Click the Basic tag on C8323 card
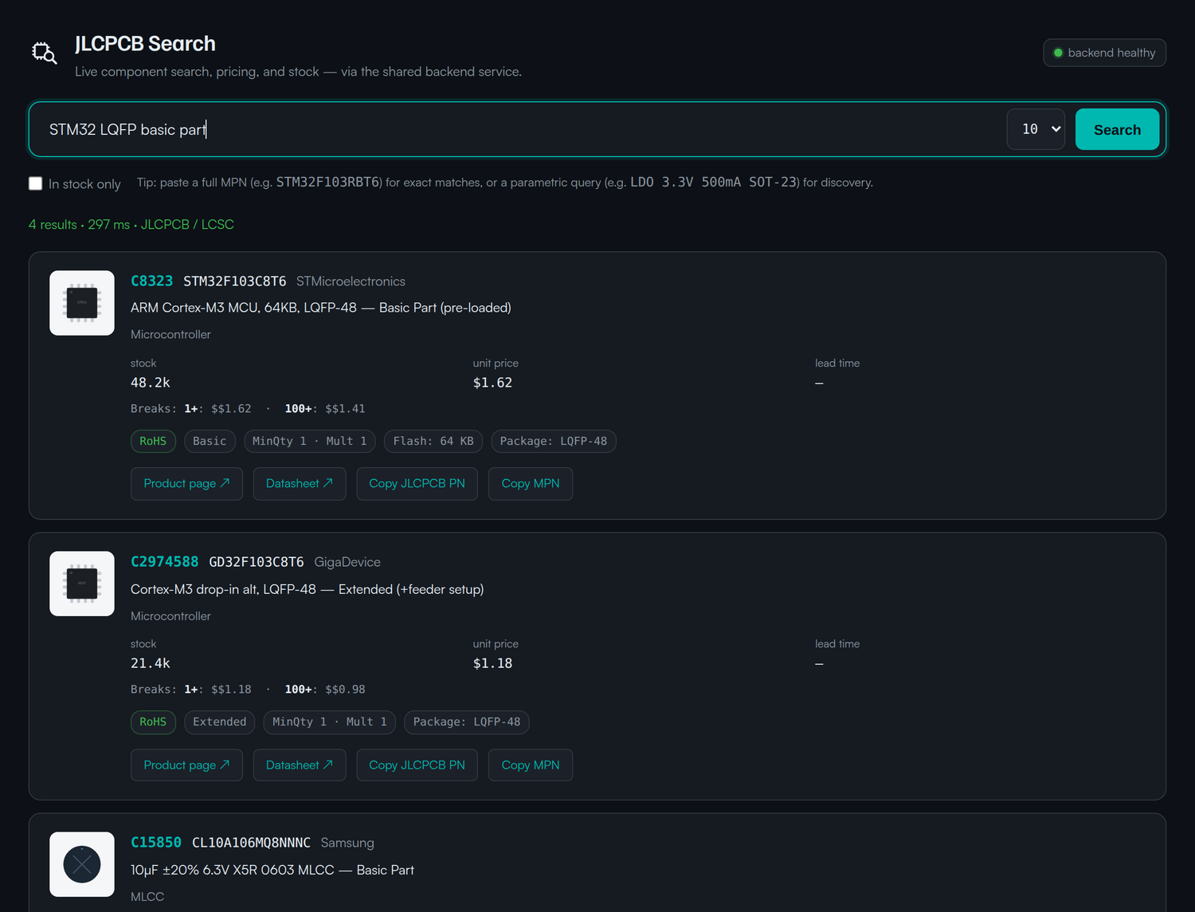1195x912 pixels. click(210, 441)
